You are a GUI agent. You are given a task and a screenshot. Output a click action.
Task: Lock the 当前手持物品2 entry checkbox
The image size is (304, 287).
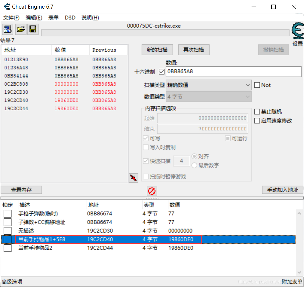click(x=7, y=248)
